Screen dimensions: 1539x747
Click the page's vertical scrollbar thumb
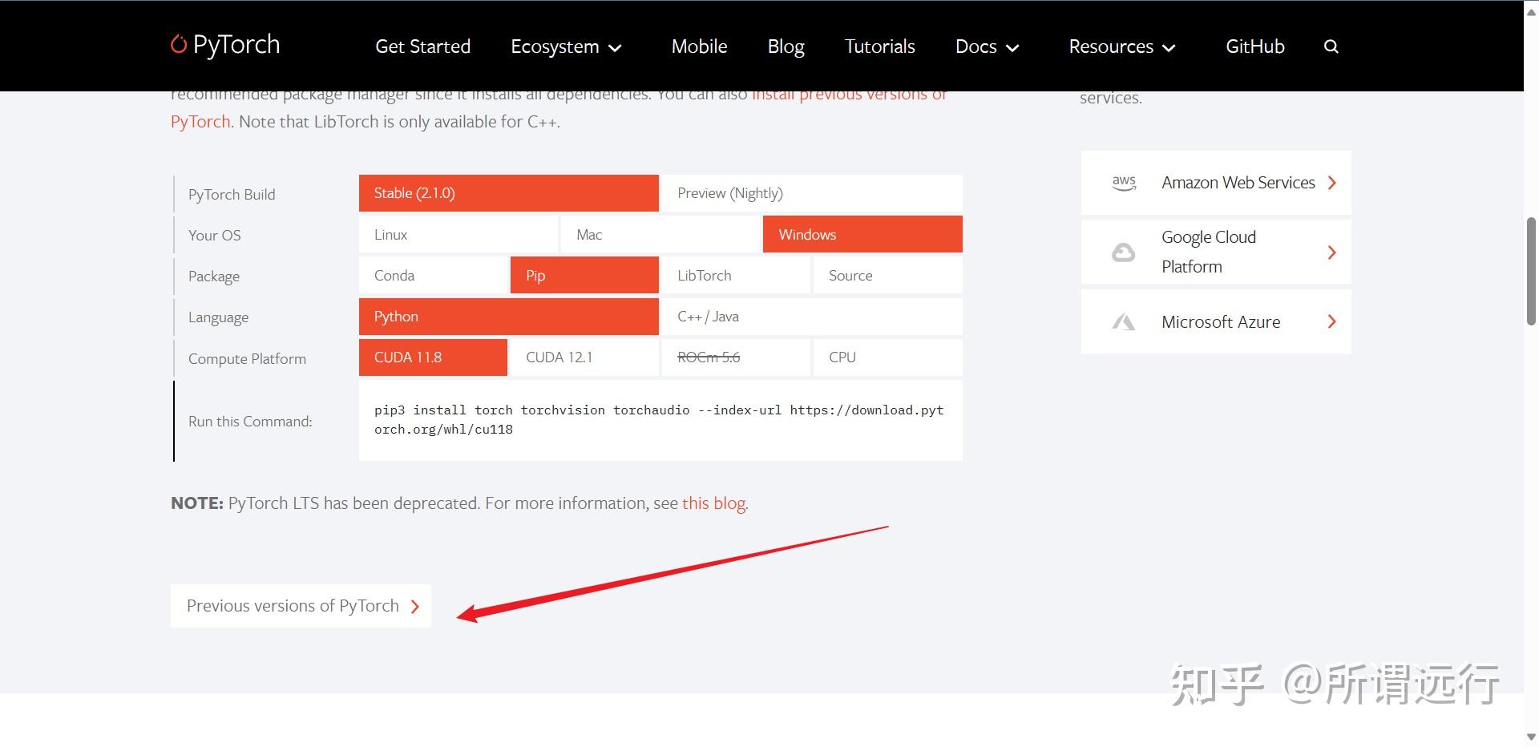point(1531,271)
